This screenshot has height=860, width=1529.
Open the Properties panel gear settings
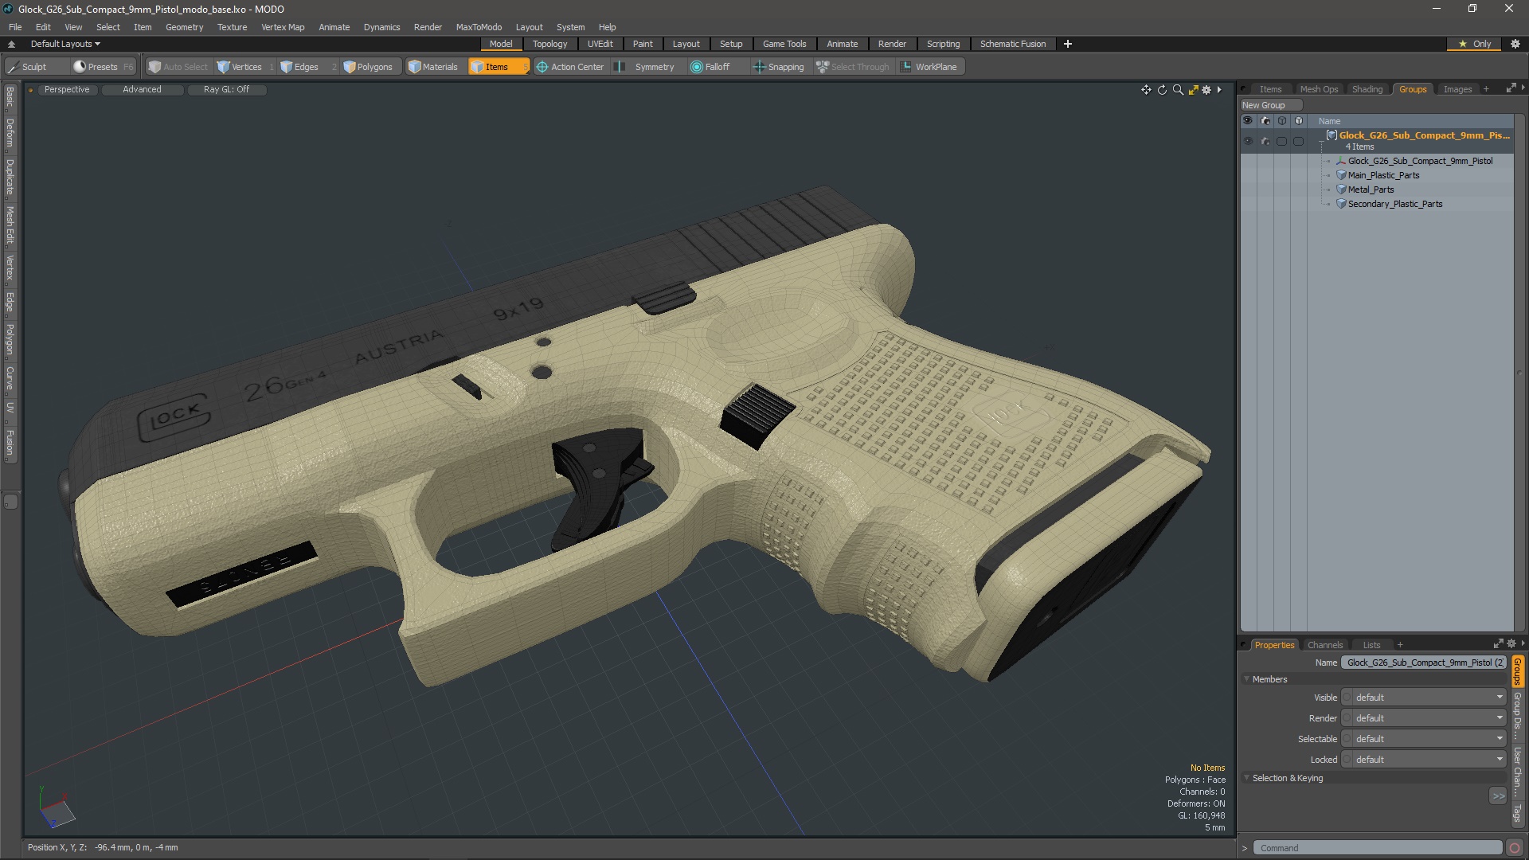click(1511, 644)
